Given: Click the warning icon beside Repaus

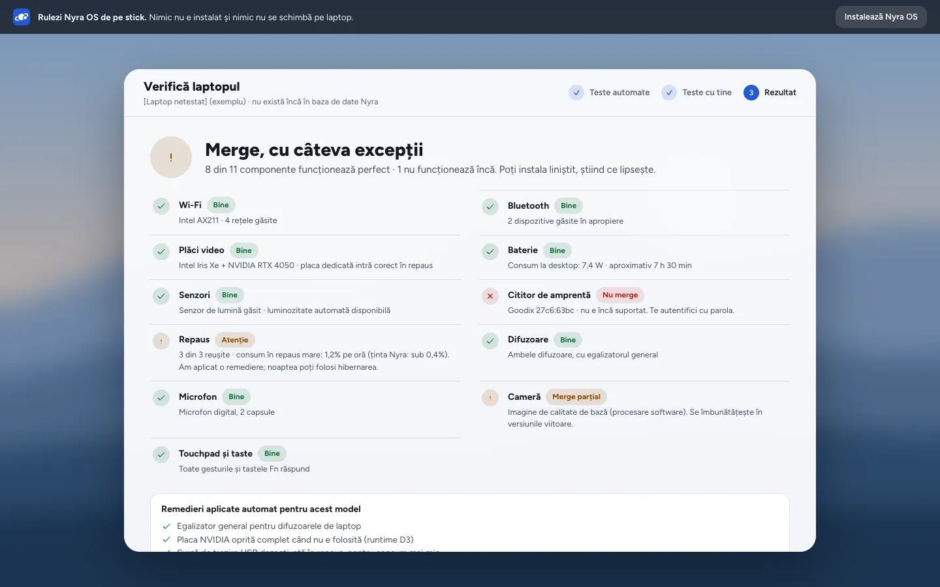Looking at the screenshot, I should click(x=161, y=341).
